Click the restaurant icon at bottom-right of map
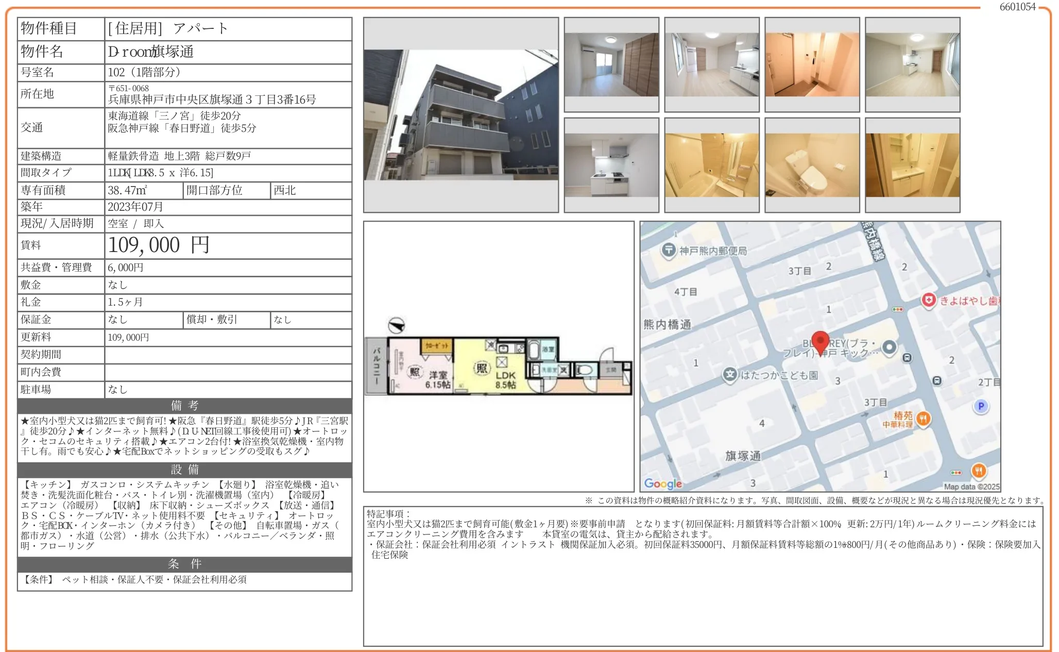 (x=980, y=472)
